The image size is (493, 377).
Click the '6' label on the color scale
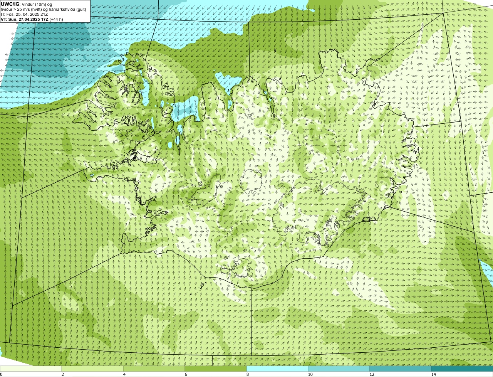186,374
